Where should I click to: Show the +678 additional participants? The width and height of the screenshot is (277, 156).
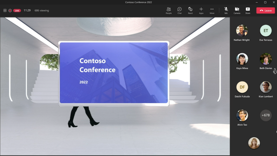click(266, 115)
